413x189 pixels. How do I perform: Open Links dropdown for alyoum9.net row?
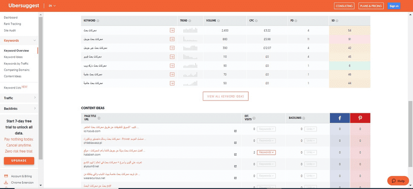311,164
